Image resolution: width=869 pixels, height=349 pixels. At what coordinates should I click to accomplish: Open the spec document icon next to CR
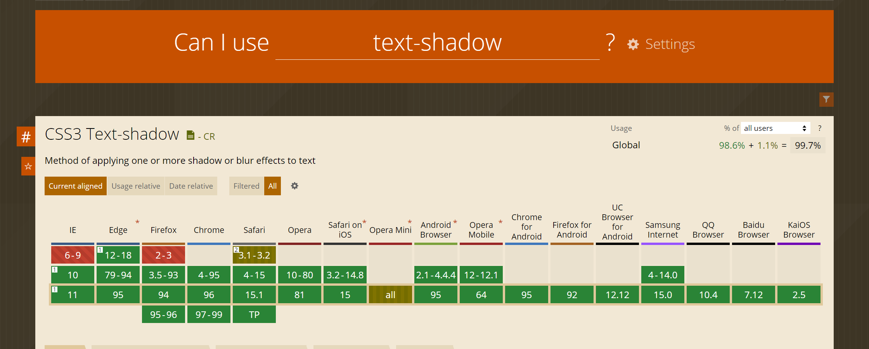[190, 135]
